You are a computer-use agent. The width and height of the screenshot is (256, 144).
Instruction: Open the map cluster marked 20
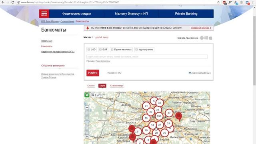pos(156,133)
